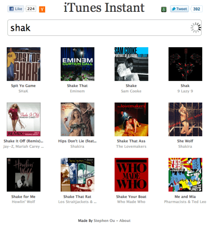Click the She Wolf song title

coord(185,141)
